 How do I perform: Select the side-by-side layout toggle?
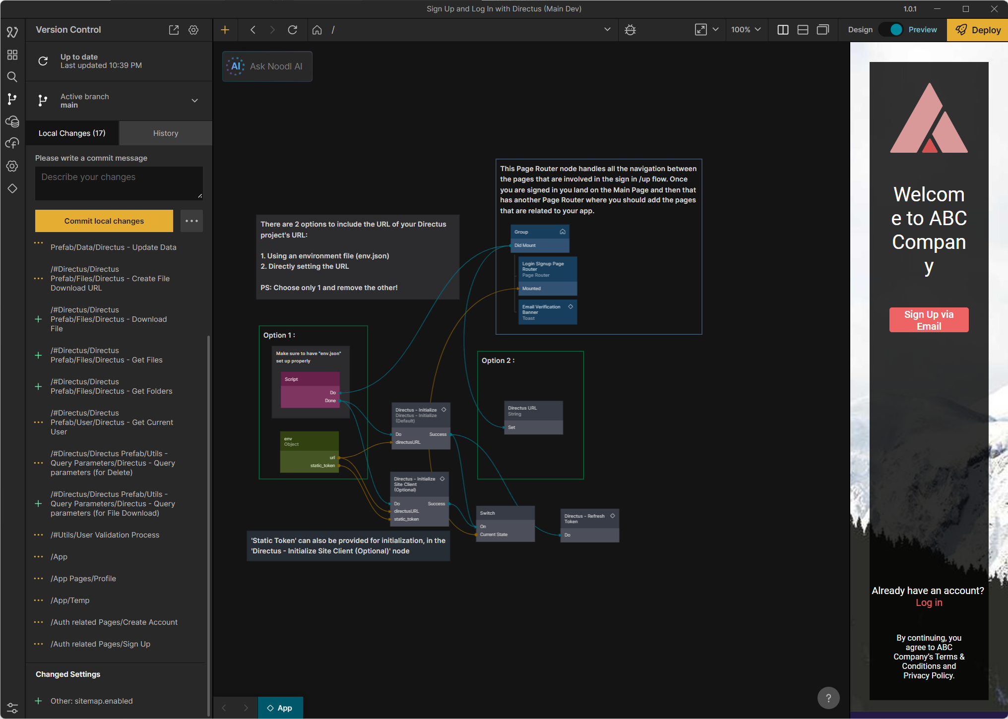(x=783, y=30)
